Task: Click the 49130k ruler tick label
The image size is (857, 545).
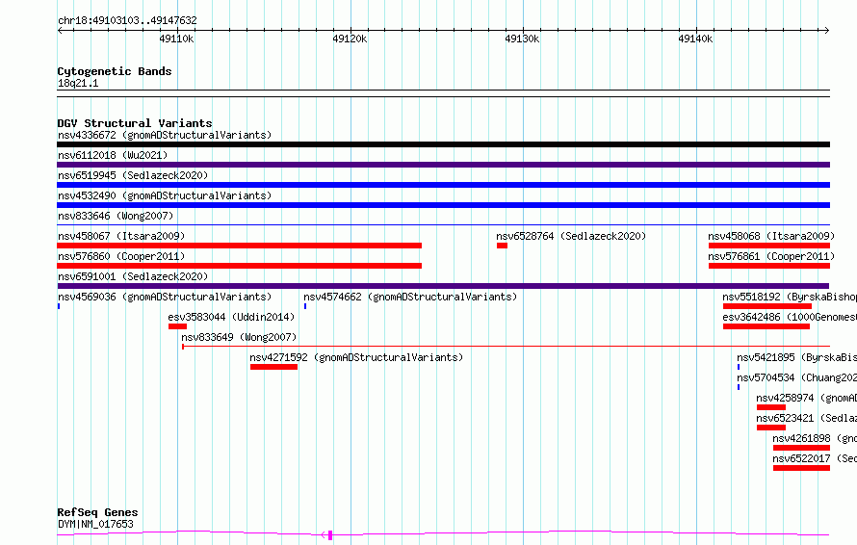Action: (x=522, y=39)
